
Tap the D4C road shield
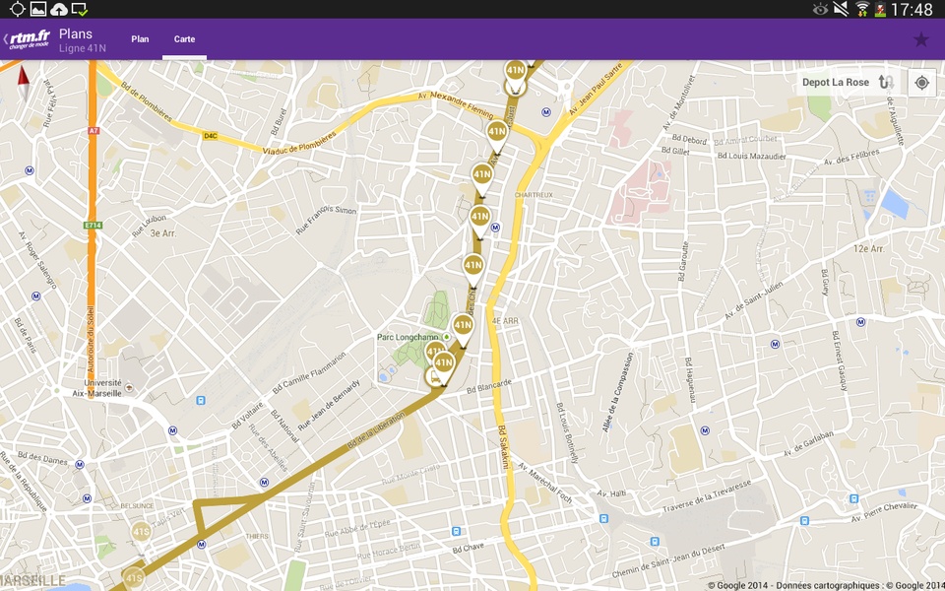[x=210, y=136]
